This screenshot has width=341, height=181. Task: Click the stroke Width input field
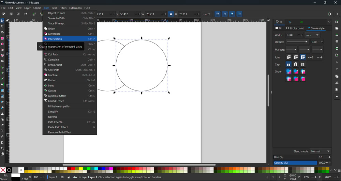point(290,35)
